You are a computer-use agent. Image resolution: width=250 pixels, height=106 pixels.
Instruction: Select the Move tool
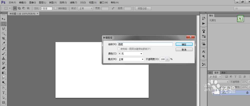point(3,19)
